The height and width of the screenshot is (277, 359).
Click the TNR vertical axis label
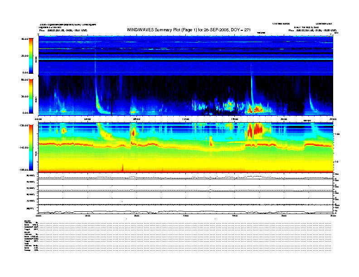click(x=36, y=154)
